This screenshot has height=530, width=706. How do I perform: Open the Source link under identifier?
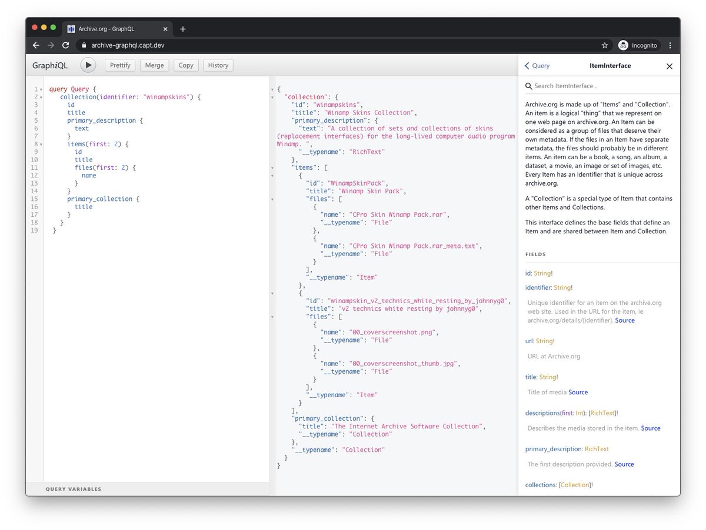pyautogui.click(x=625, y=320)
